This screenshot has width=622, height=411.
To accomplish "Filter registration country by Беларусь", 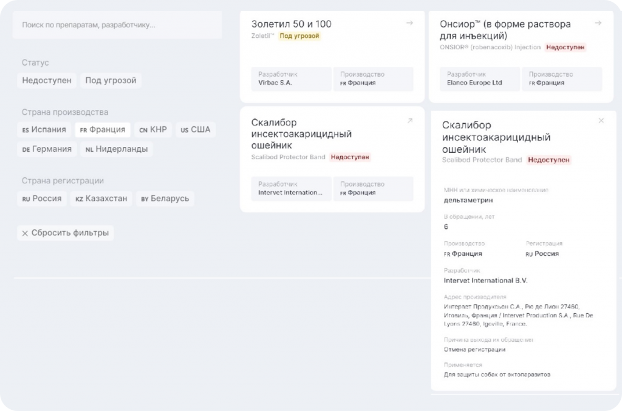I will pos(165,199).
